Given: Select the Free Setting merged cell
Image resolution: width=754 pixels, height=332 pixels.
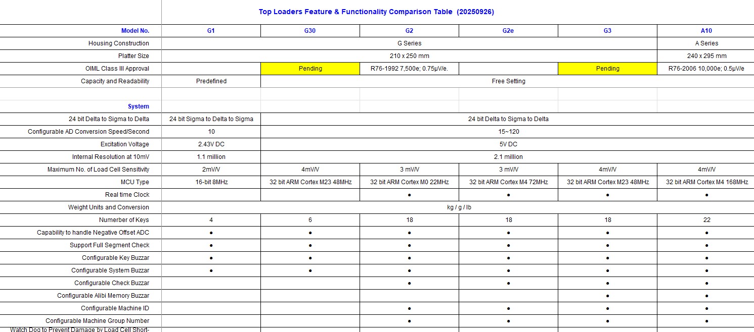Looking at the screenshot, I should pos(508,81).
